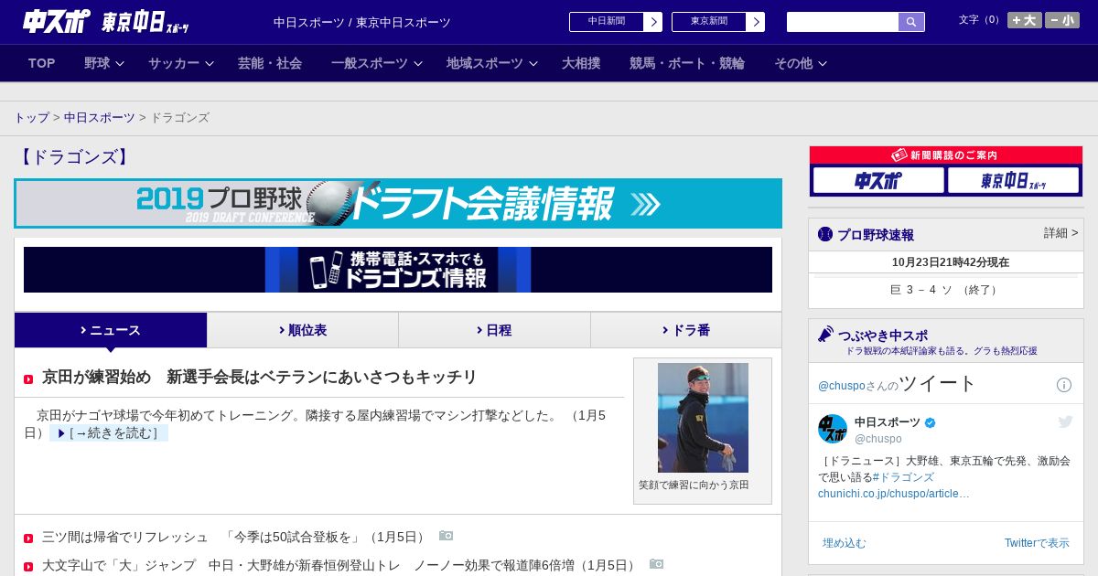Open chunichi.co.jp/chuspo/article link in tweet
1098x576 pixels.
point(894,494)
